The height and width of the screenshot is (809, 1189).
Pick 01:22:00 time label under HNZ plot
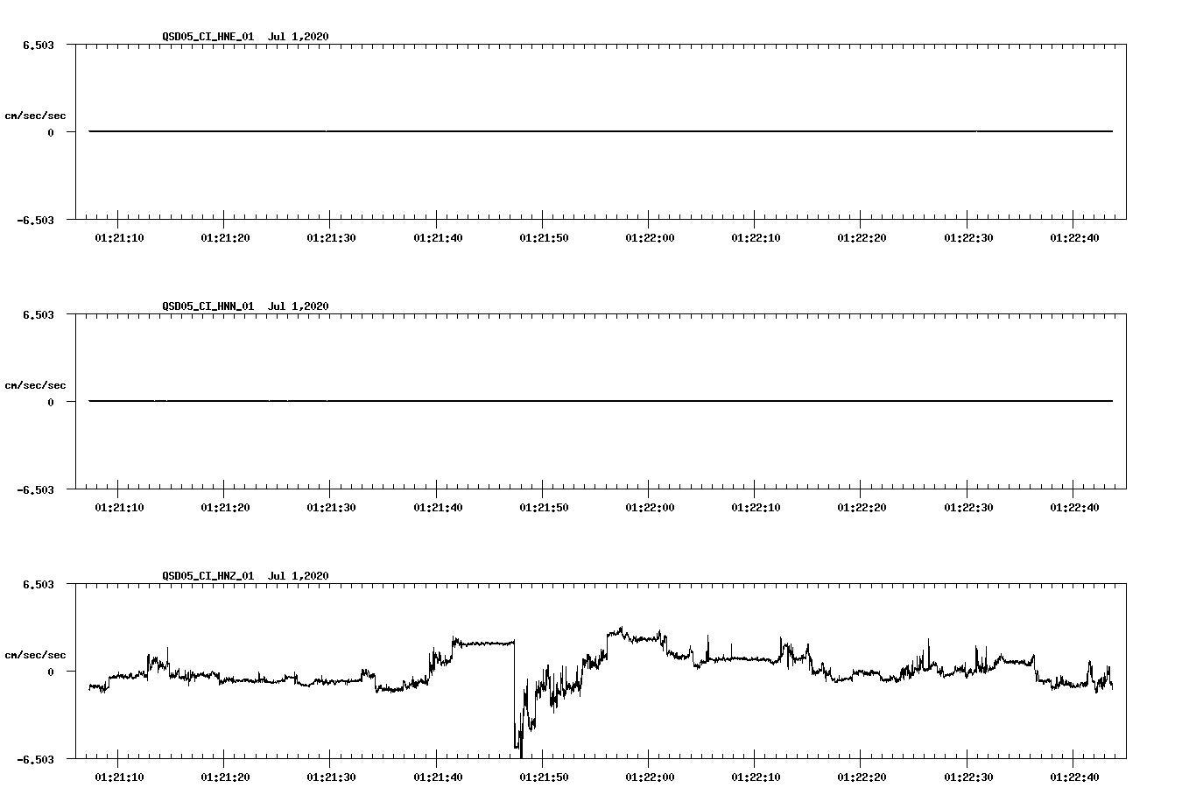[x=650, y=777]
